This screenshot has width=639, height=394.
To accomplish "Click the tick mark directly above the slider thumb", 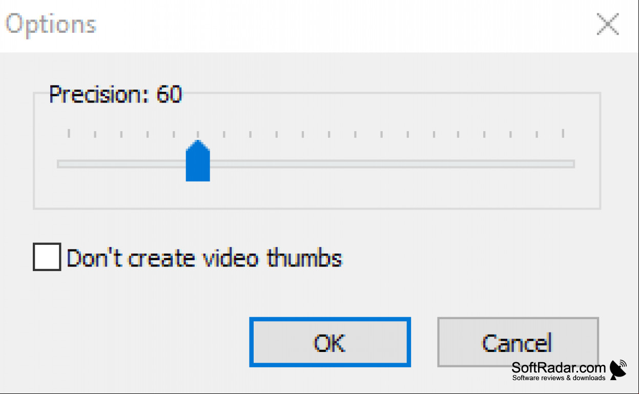I will (x=198, y=134).
